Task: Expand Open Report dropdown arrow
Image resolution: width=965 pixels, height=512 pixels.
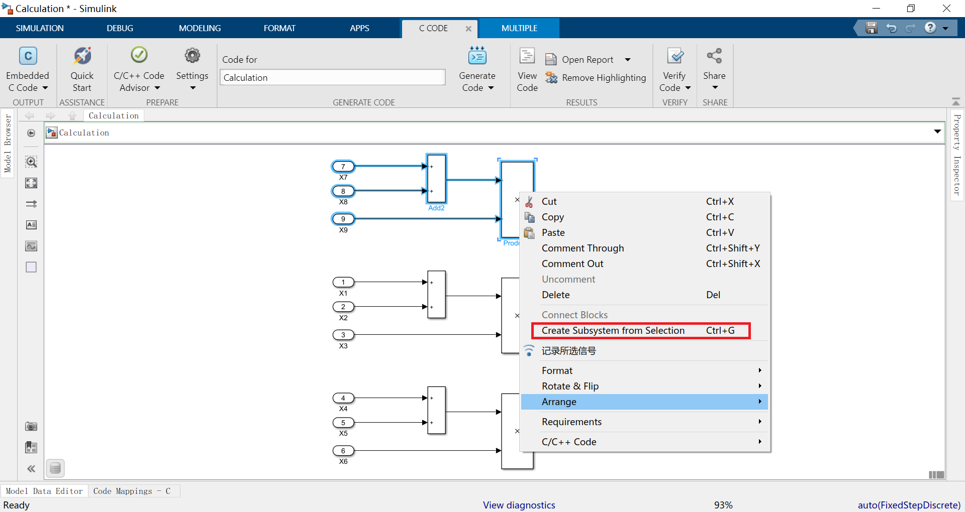Action: pos(628,60)
